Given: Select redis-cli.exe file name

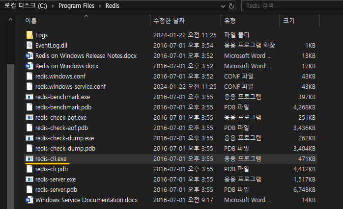Looking at the screenshot, I should click(x=51, y=158).
